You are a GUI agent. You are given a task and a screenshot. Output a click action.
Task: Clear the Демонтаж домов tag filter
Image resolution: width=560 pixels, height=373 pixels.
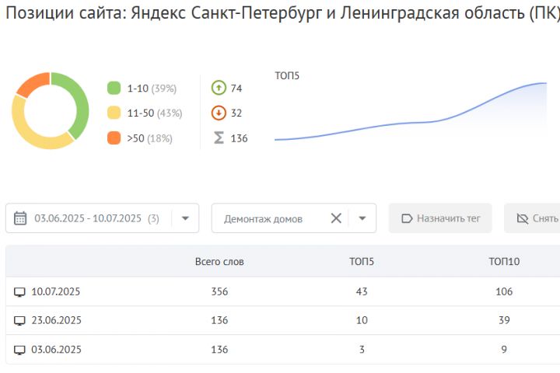[x=336, y=218]
